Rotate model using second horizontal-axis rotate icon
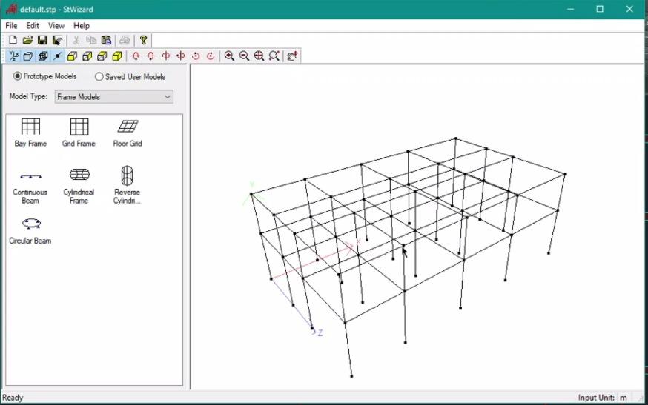Image resolution: width=648 pixels, height=405 pixels. pyautogui.click(x=151, y=56)
